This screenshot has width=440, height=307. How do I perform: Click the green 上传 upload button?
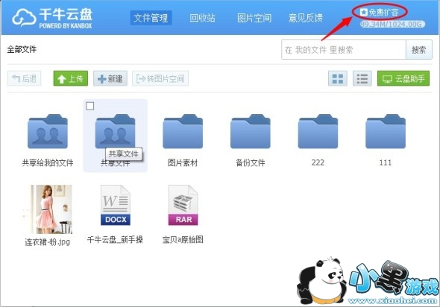(x=71, y=78)
